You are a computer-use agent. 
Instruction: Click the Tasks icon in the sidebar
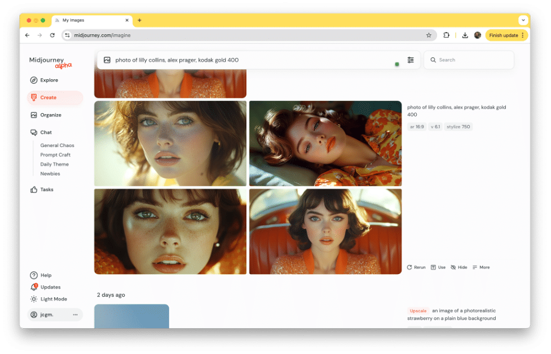click(34, 190)
